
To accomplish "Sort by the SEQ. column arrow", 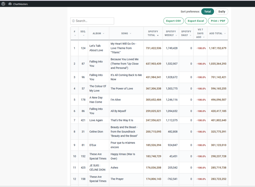I will click(x=84, y=35).
